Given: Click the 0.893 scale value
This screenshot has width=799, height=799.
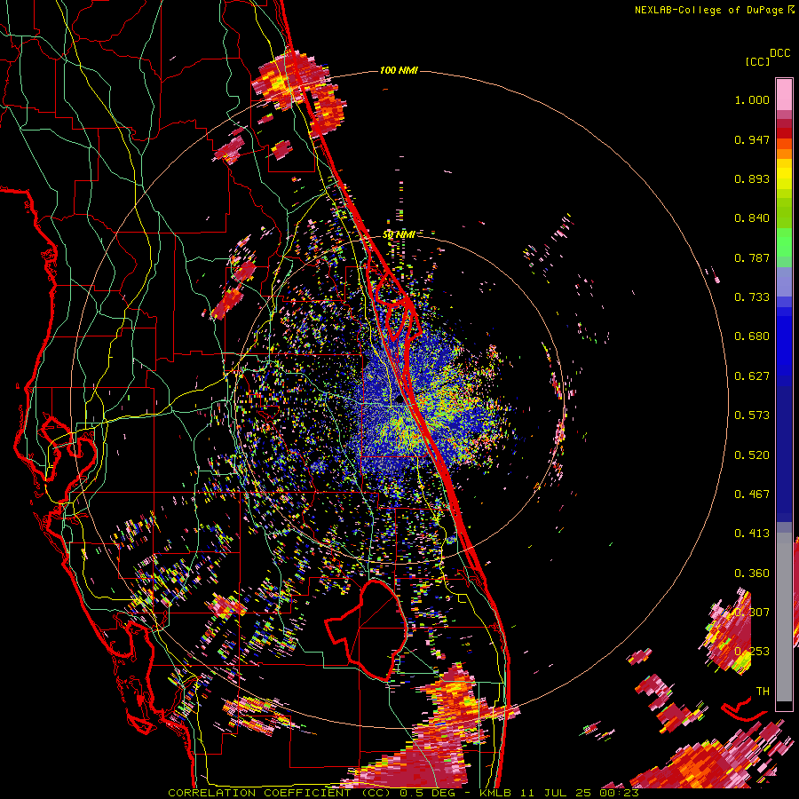Looking at the screenshot, I should [752, 178].
